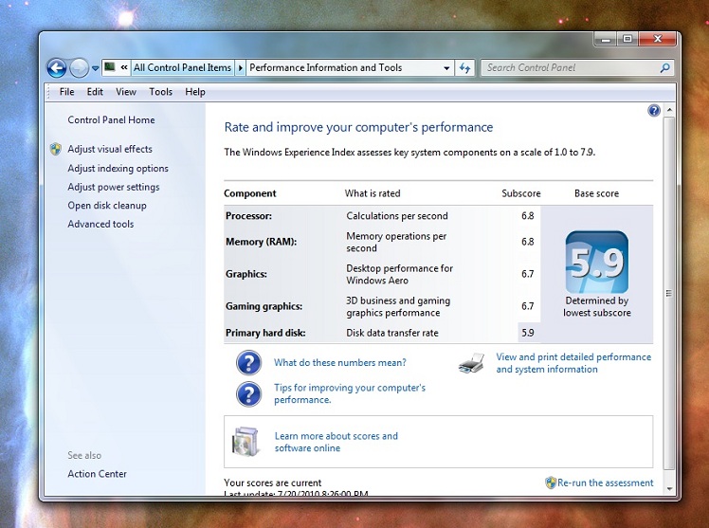Viewport: 709px width, 528px height.
Task: Expand the address bar history dropdown
Action: 446,68
